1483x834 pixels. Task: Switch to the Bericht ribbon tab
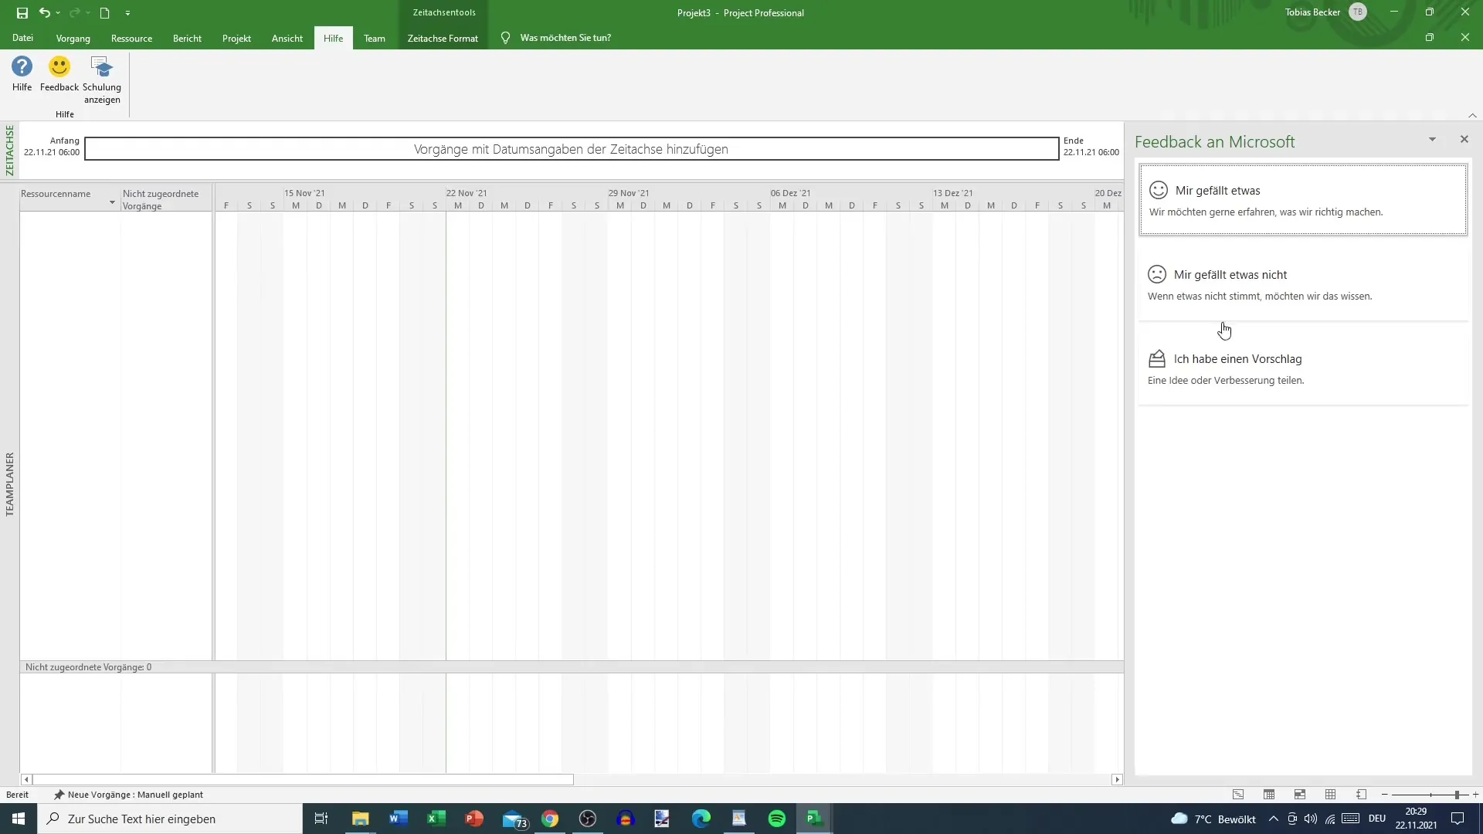(187, 38)
